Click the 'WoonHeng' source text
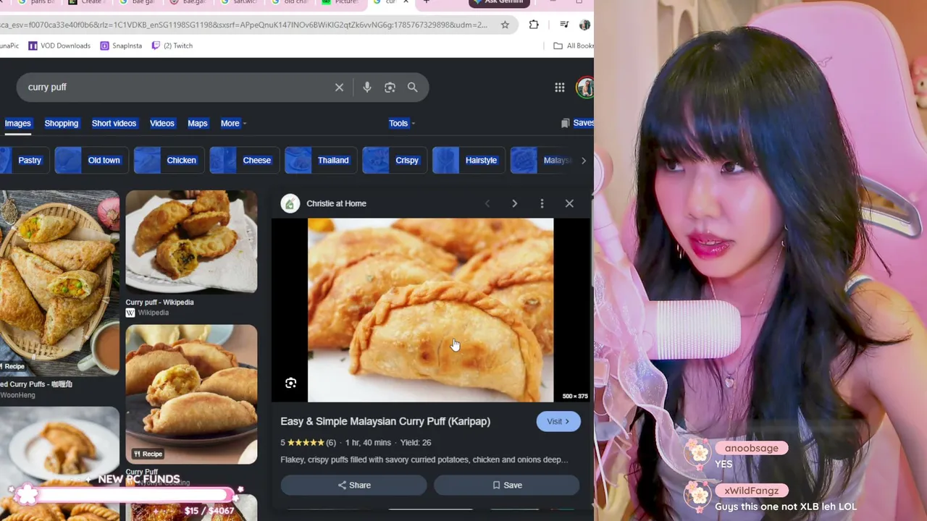 17,395
